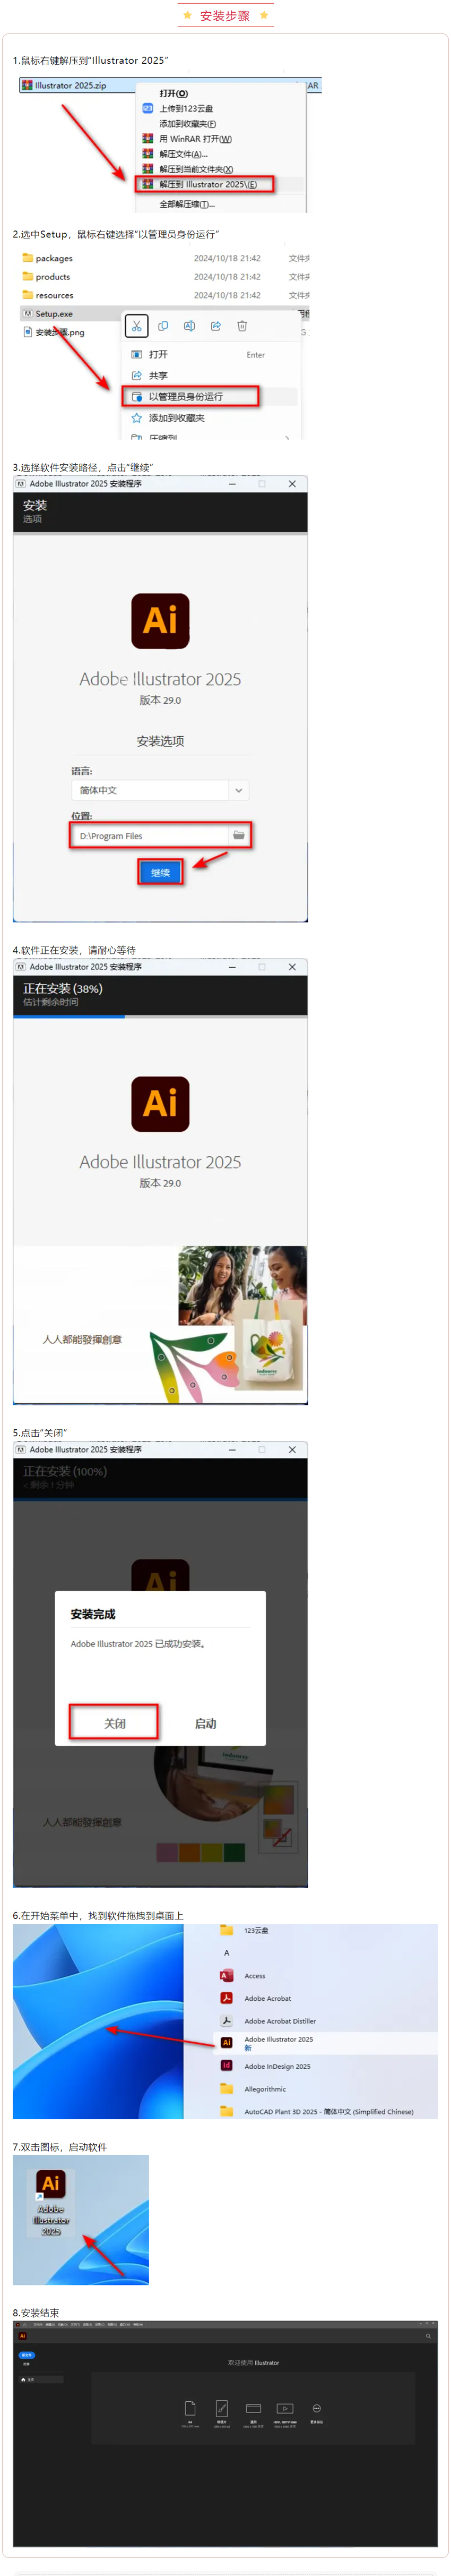Click the rename icon in context menu
This screenshot has height=2576, width=451.
point(189,326)
